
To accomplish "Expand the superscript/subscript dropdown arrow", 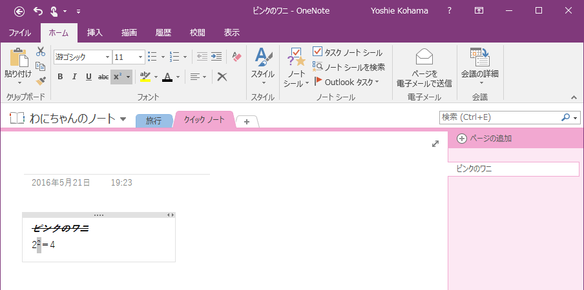I will coord(129,77).
